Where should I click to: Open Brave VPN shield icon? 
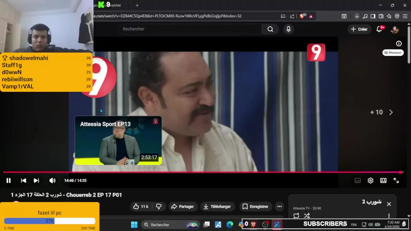tap(397, 16)
